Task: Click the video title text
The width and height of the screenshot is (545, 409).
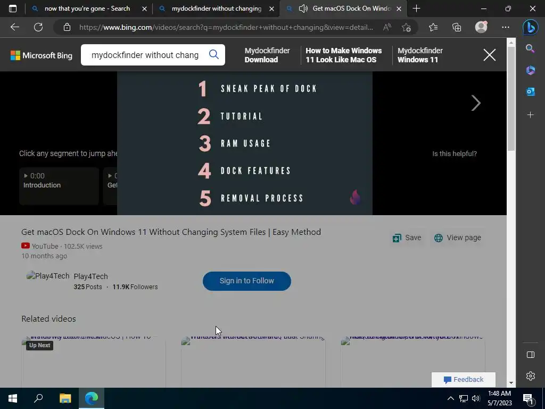Action: pyautogui.click(x=171, y=232)
